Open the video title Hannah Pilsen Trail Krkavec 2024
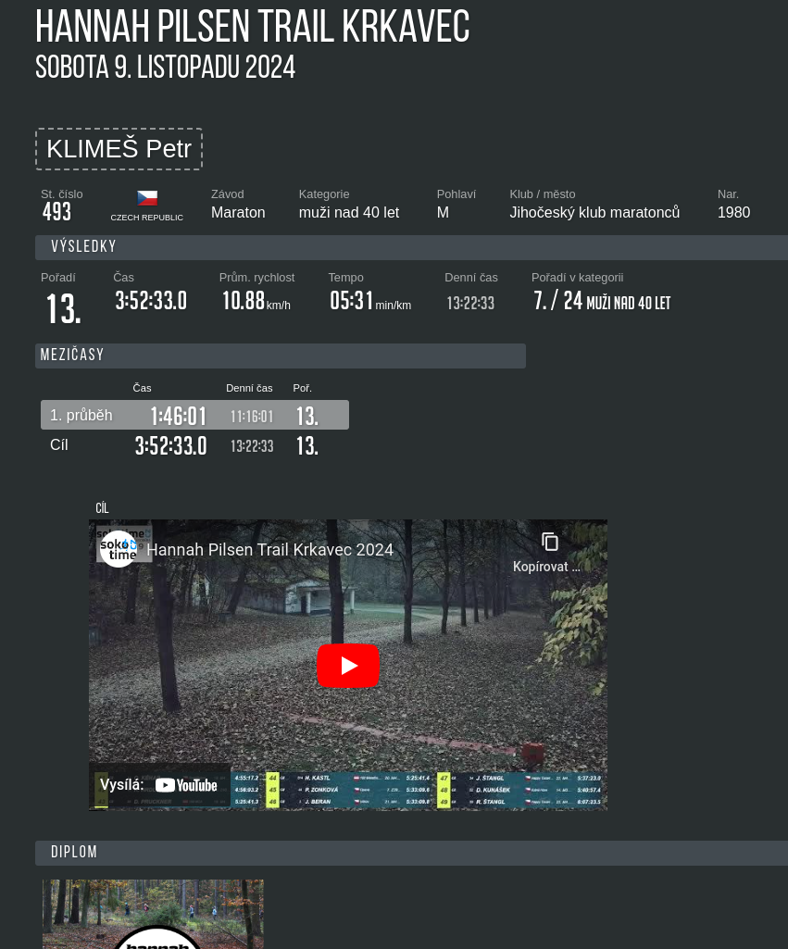 270,550
